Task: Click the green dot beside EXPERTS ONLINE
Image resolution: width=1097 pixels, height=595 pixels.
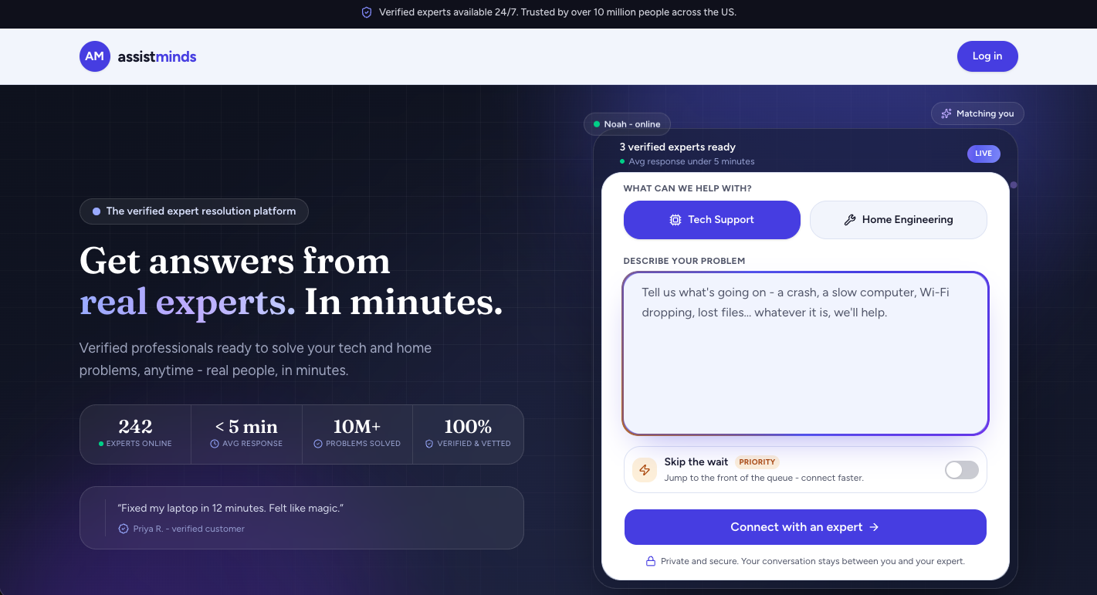Action: click(101, 444)
